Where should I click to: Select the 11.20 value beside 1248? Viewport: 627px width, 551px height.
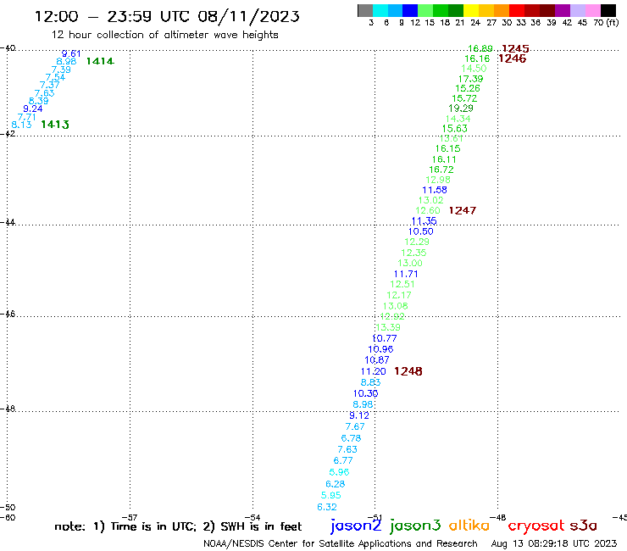373,372
